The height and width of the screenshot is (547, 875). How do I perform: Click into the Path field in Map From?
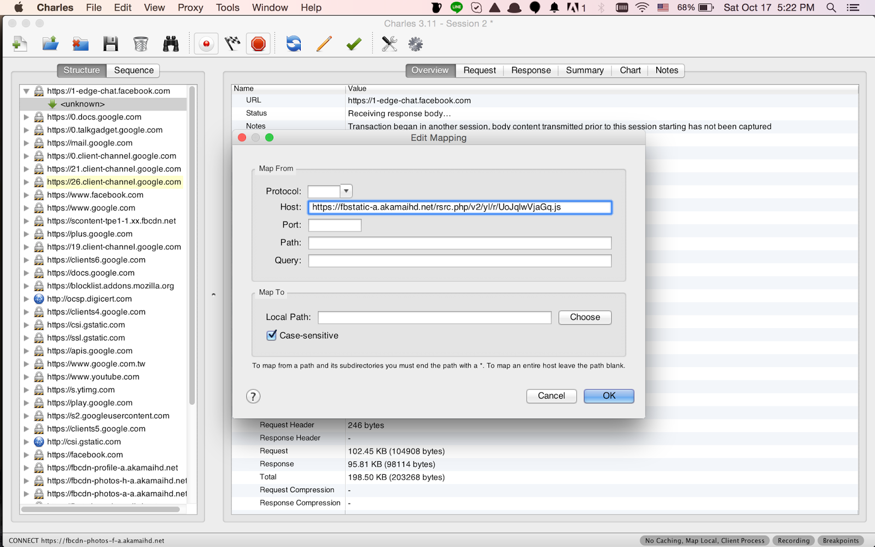click(x=460, y=243)
